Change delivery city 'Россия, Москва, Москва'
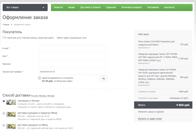This screenshot has width=196, height=130. (43, 96)
